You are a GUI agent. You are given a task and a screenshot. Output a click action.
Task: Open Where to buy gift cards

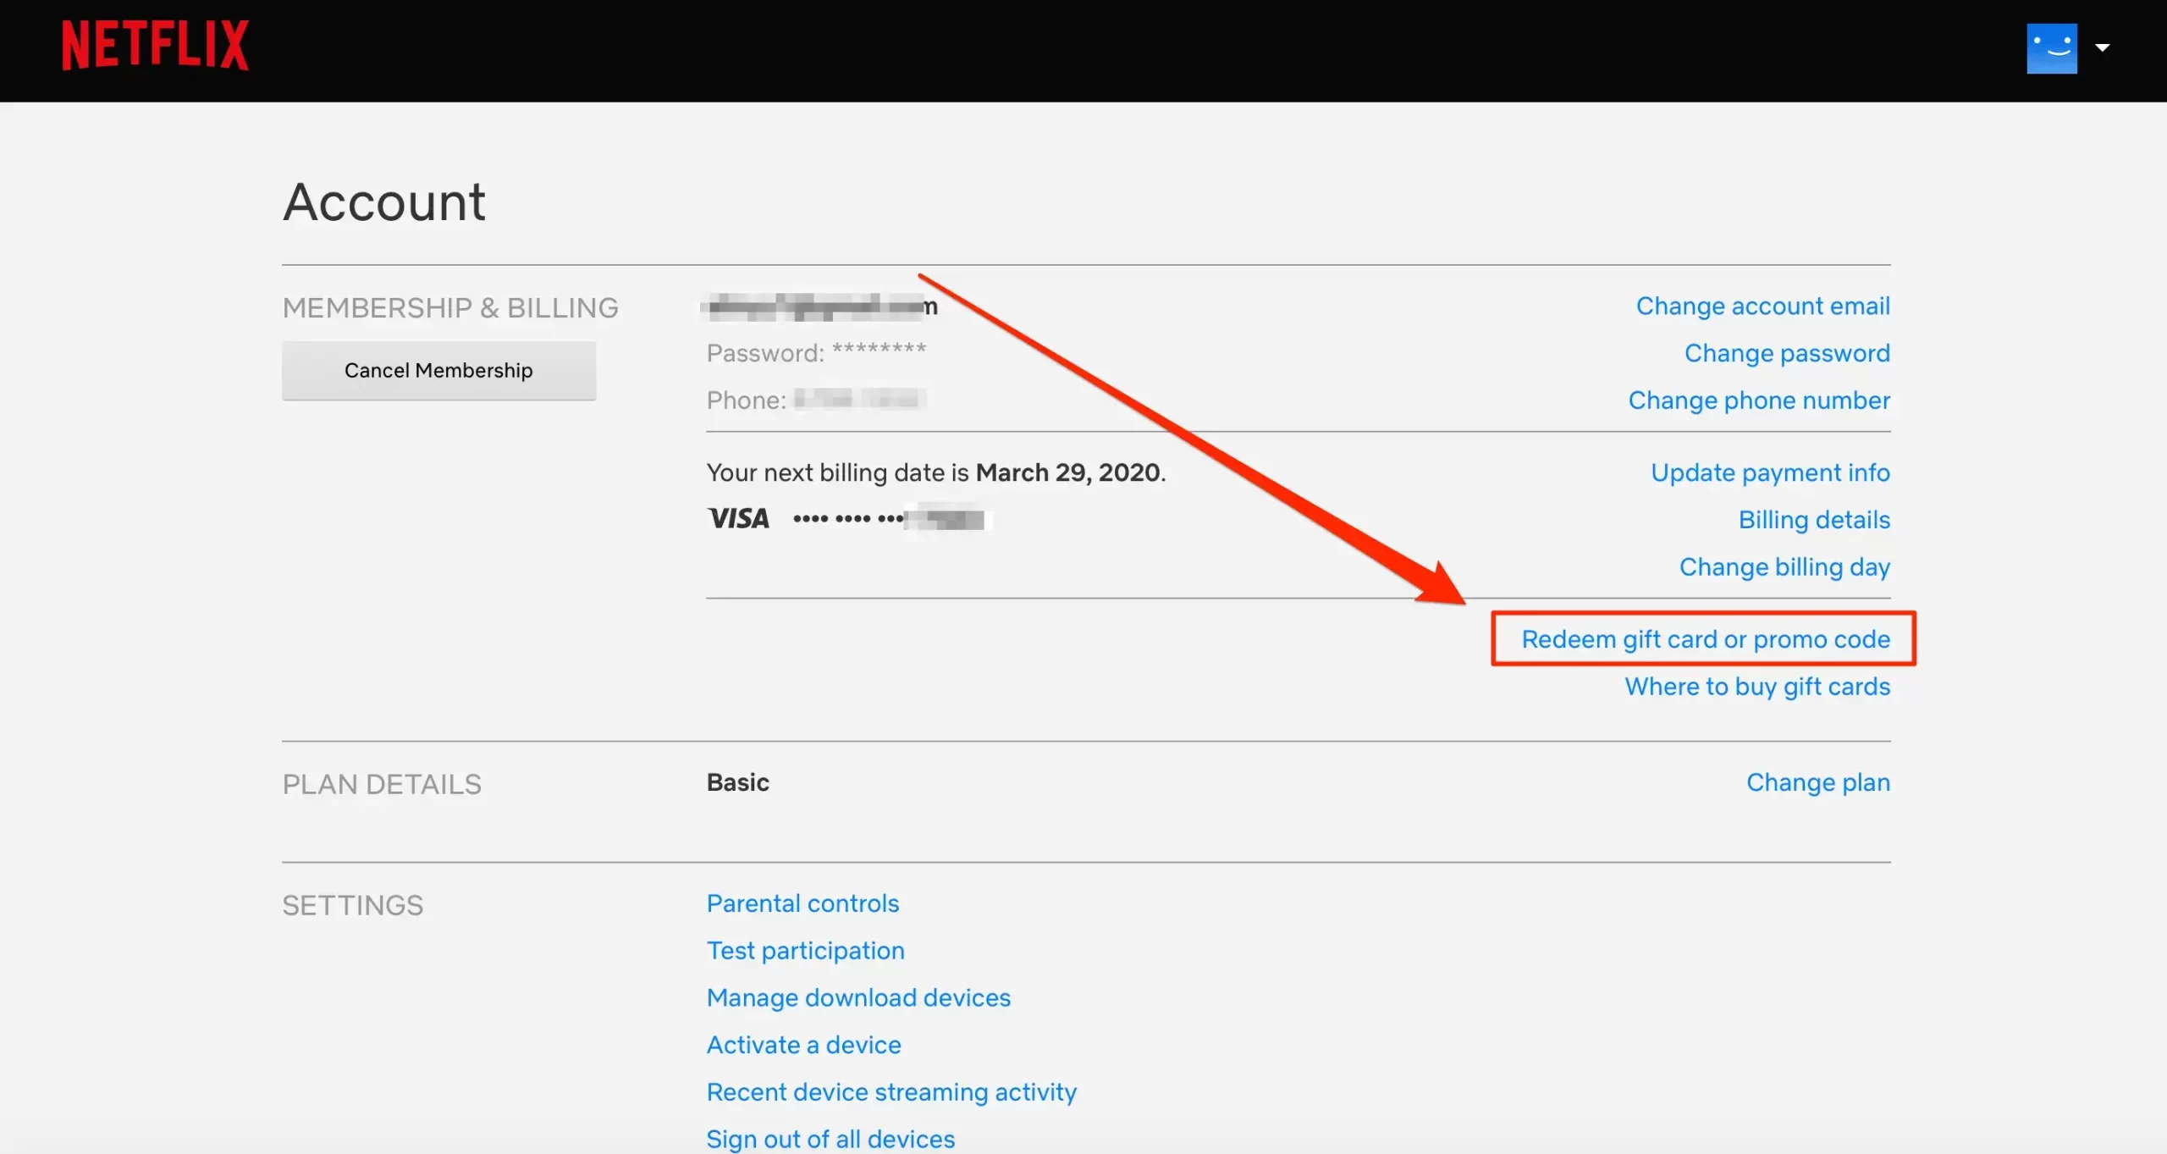[x=1756, y=687]
